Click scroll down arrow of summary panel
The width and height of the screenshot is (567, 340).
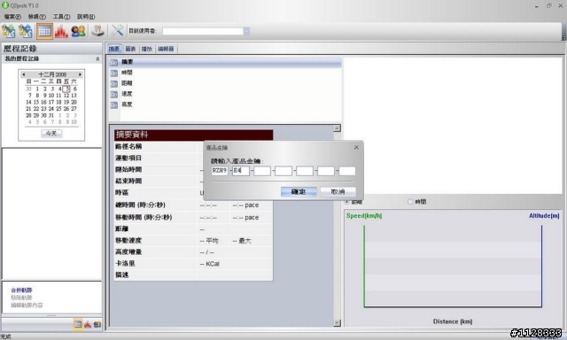point(337,322)
